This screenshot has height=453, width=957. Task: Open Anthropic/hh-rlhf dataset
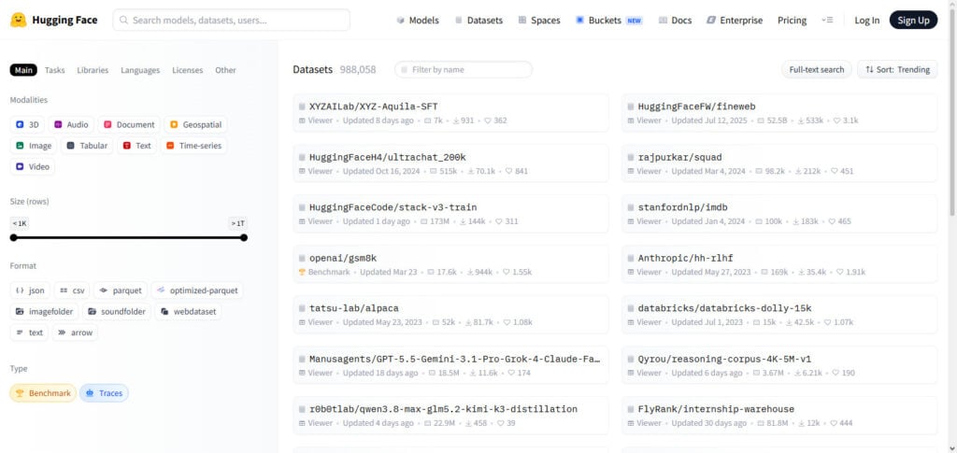(779, 264)
